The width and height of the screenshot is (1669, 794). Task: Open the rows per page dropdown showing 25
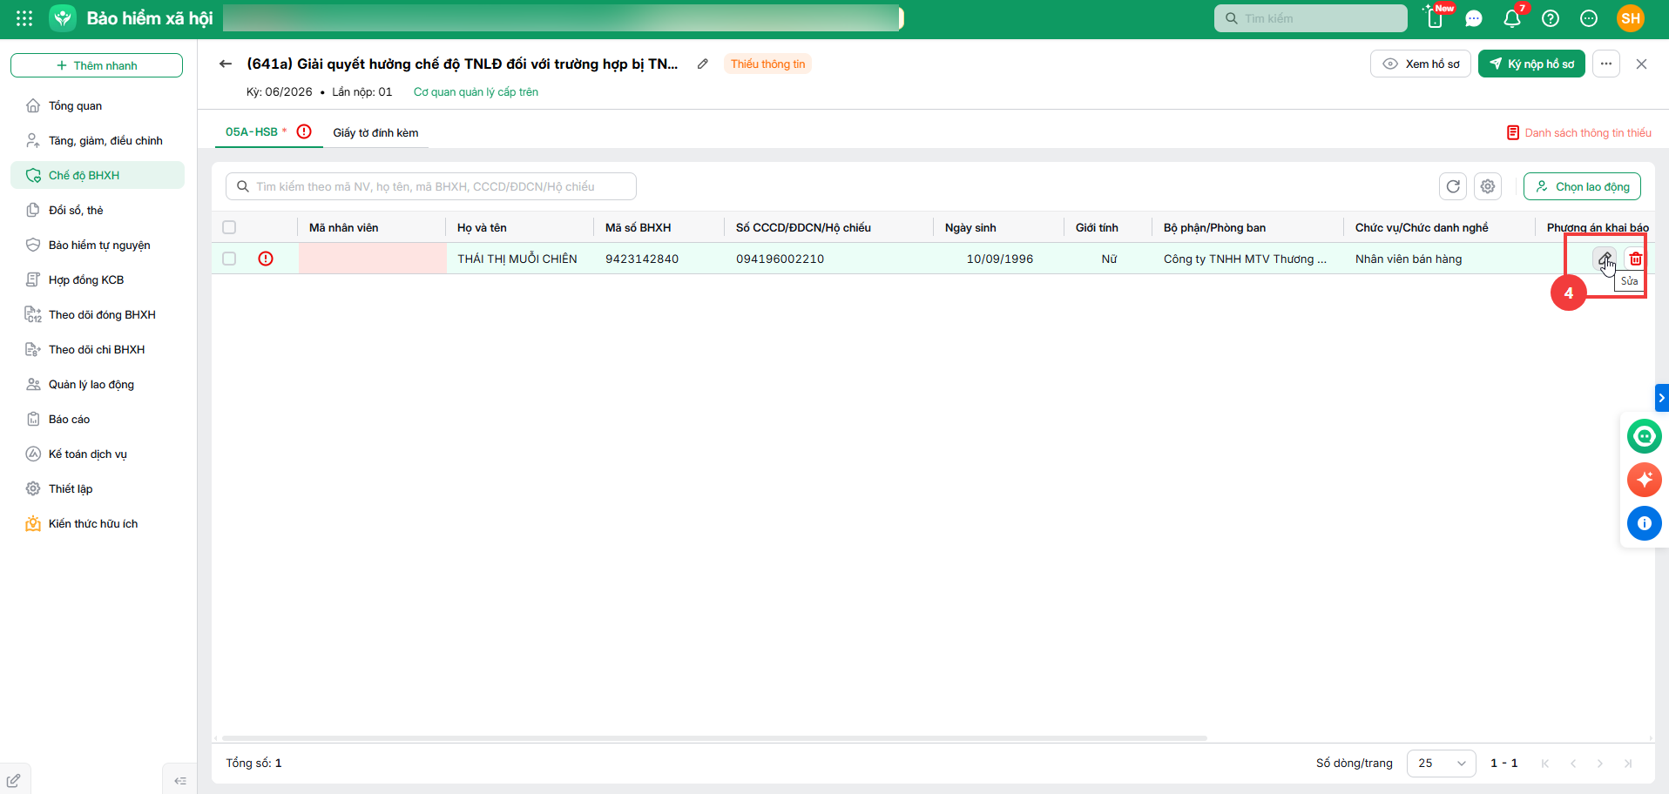1442,764
